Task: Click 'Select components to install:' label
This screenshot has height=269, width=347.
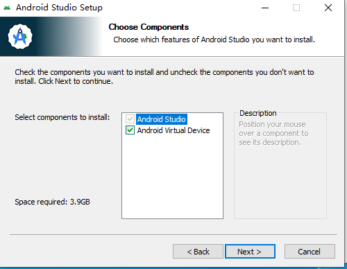Action: point(62,117)
